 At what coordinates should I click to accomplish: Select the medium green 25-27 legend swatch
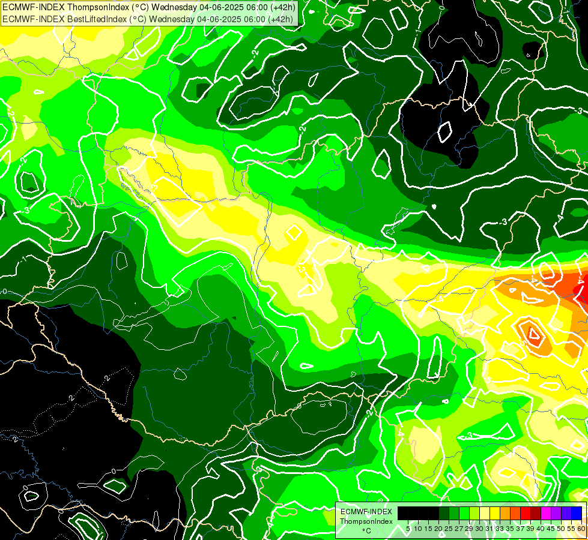pyautogui.click(x=454, y=513)
